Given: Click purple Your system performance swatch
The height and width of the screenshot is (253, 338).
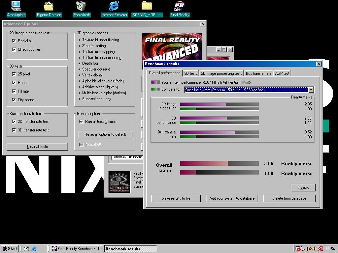Looking at the screenshot, I should pyautogui.click(x=155, y=82).
